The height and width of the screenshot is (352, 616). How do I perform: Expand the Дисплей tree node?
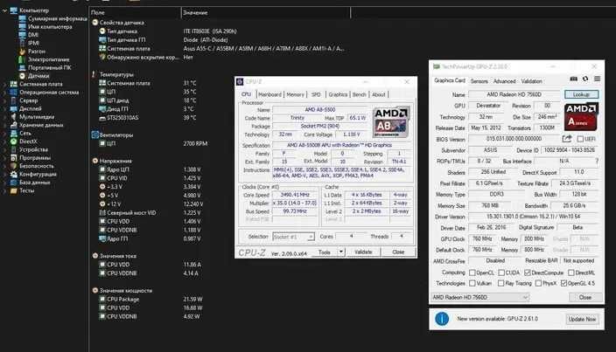pyautogui.click(x=4, y=109)
